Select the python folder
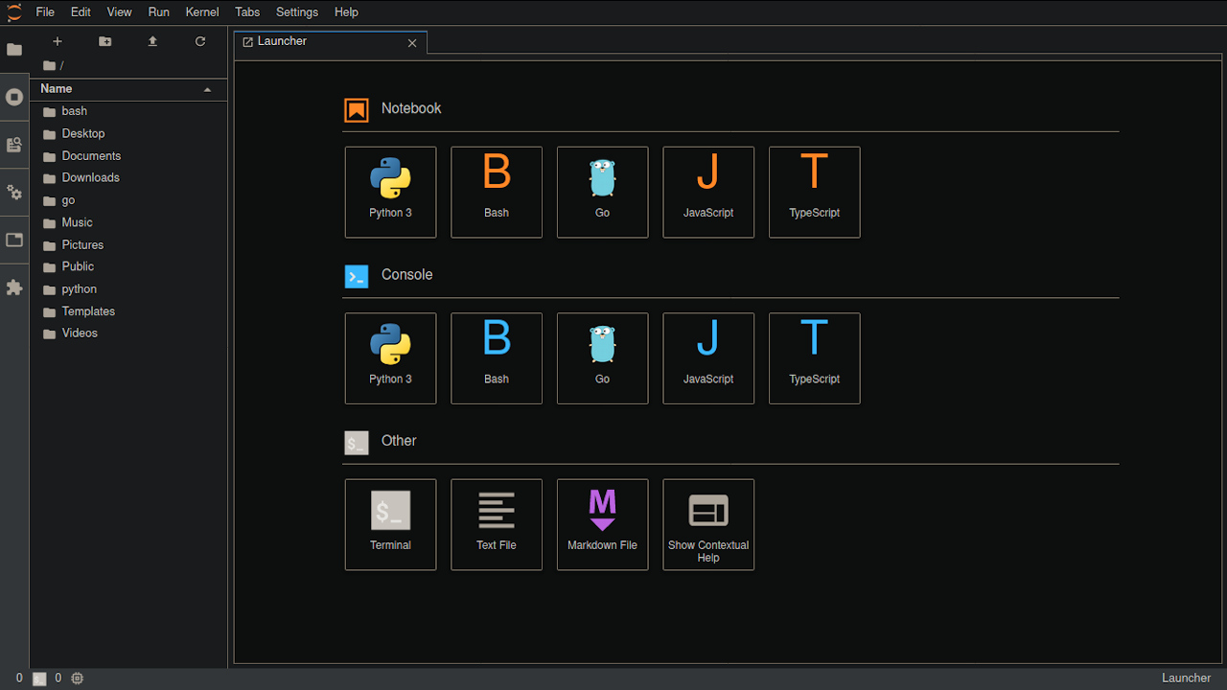The image size is (1227, 690). 128,289
